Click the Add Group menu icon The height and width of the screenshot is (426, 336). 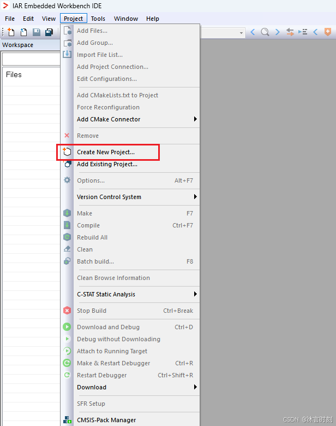(68, 43)
